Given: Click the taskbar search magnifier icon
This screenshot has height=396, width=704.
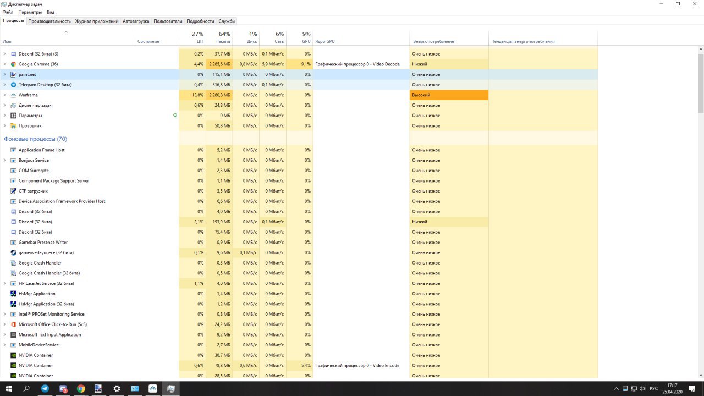Looking at the screenshot, I should click(26, 388).
